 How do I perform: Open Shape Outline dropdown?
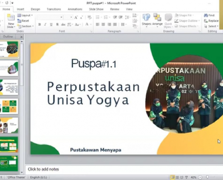(187, 21)
